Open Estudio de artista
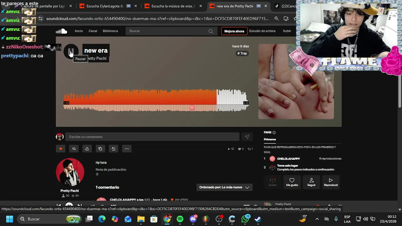The height and width of the screenshot is (226, 402). (262, 31)
